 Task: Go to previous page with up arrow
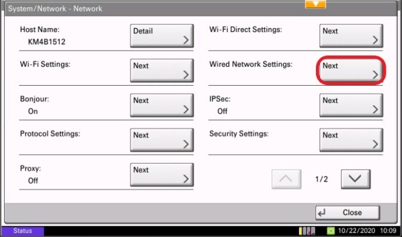coord(286,179)
